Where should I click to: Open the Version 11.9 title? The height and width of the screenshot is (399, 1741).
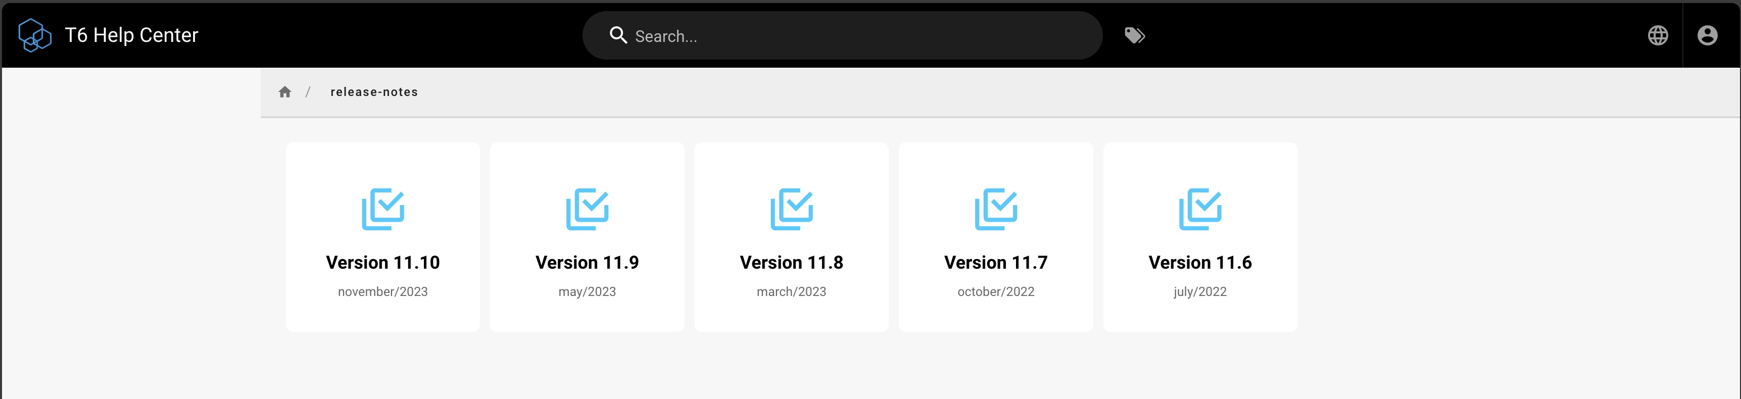point(587,263)
